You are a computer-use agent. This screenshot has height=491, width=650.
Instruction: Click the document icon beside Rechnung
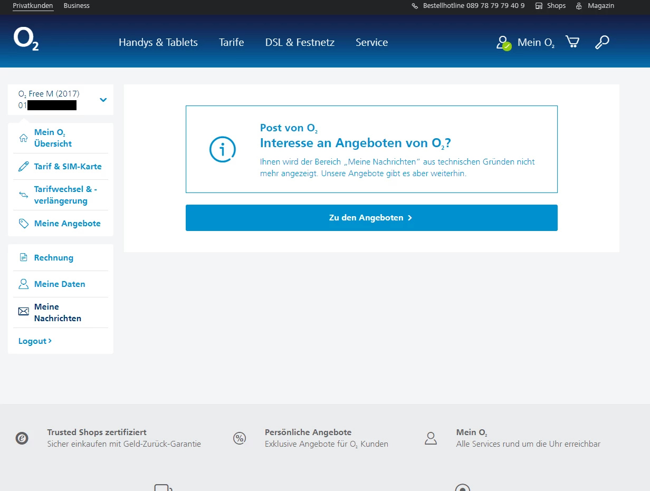(x=23, y=258)
